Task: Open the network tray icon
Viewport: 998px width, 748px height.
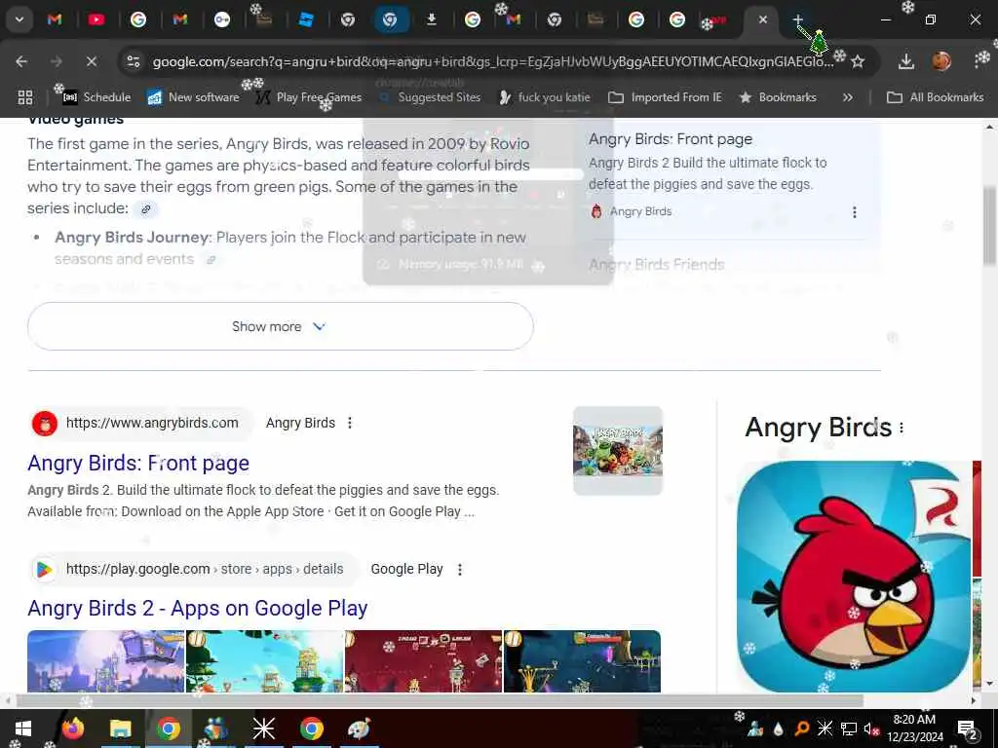Action: (x=848, y=729)
